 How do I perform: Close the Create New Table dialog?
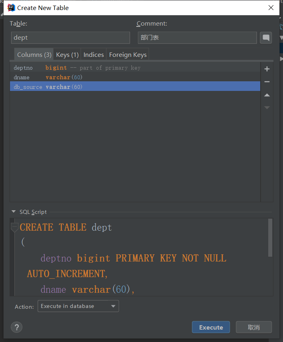pos(271,8)
